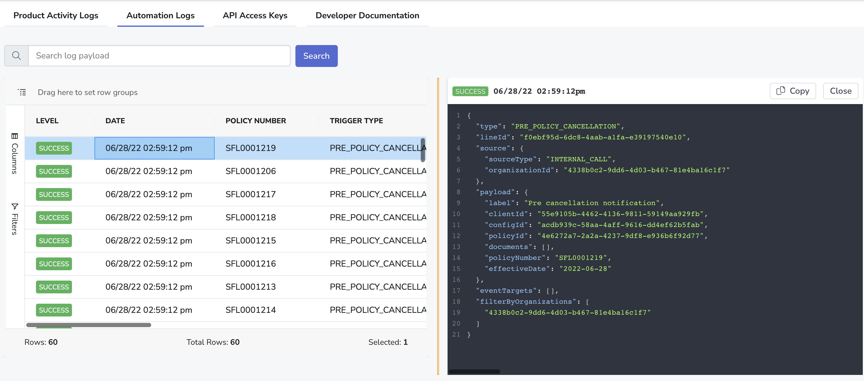Screen dimensions: 864x381
Task: Click the configId value in JSON
Action: 620,225
